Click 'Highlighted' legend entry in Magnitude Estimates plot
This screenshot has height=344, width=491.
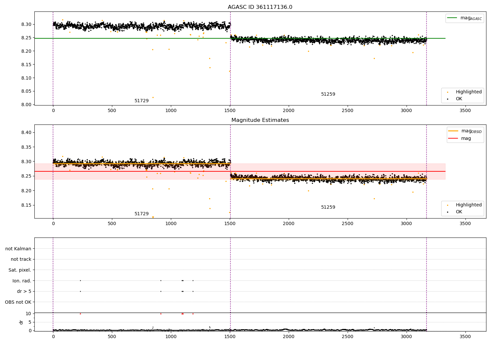pos(469,205)
